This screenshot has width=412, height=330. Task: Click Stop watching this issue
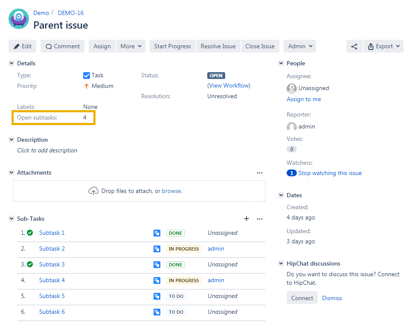tap(330, 173)
